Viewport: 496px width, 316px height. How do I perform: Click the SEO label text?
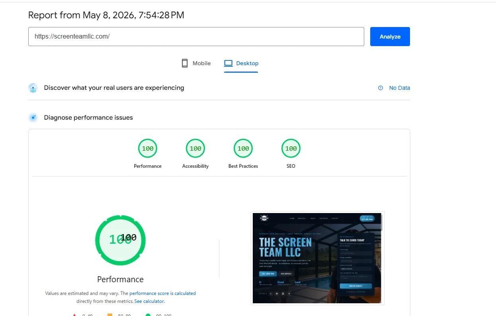pos(291,166)
